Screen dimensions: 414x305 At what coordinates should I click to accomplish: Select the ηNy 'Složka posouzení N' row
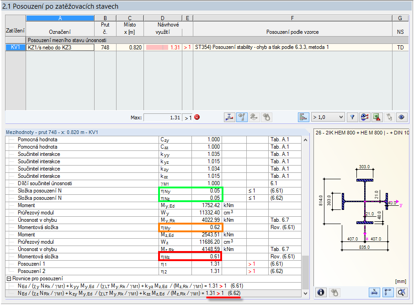coord(153,191)
